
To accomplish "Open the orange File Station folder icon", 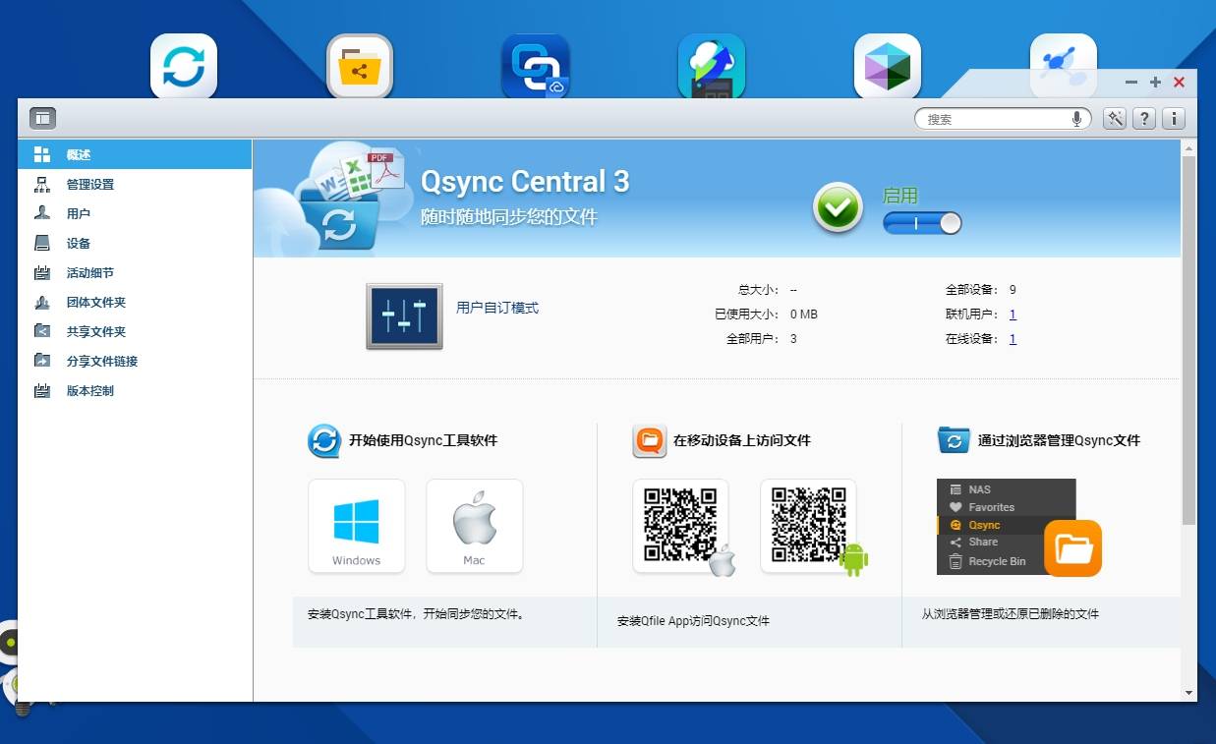I will [1072, 548].
